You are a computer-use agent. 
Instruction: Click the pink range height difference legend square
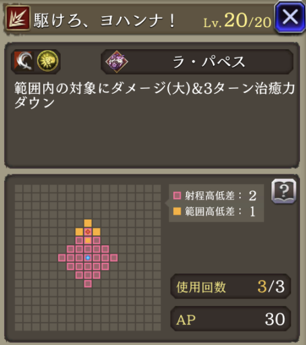pyautogui.click(x=177, y=195)
